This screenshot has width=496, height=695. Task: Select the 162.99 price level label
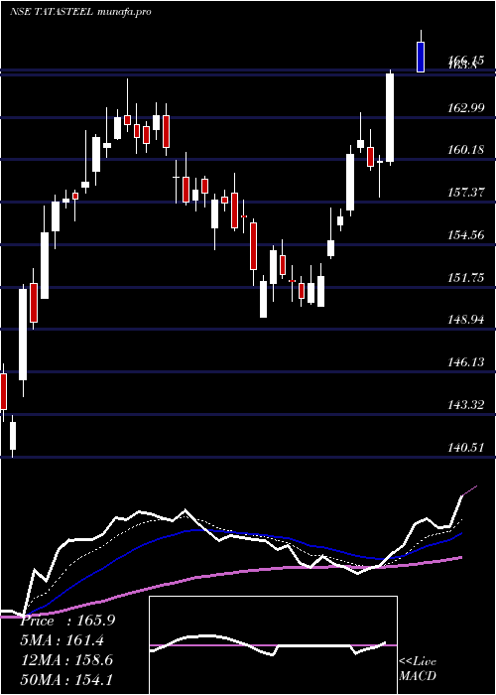[466, 107]
